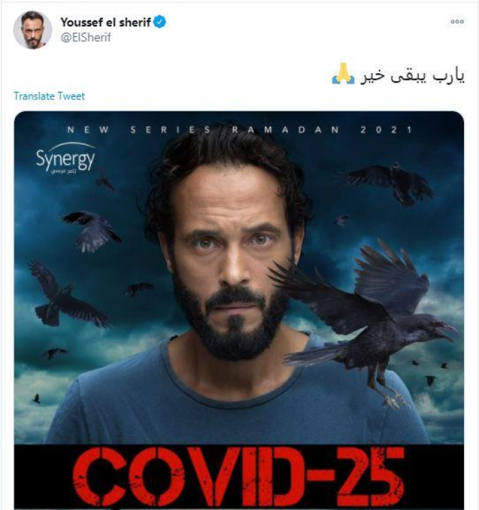Open the tweet's three-dot more menu

point(457,21)
